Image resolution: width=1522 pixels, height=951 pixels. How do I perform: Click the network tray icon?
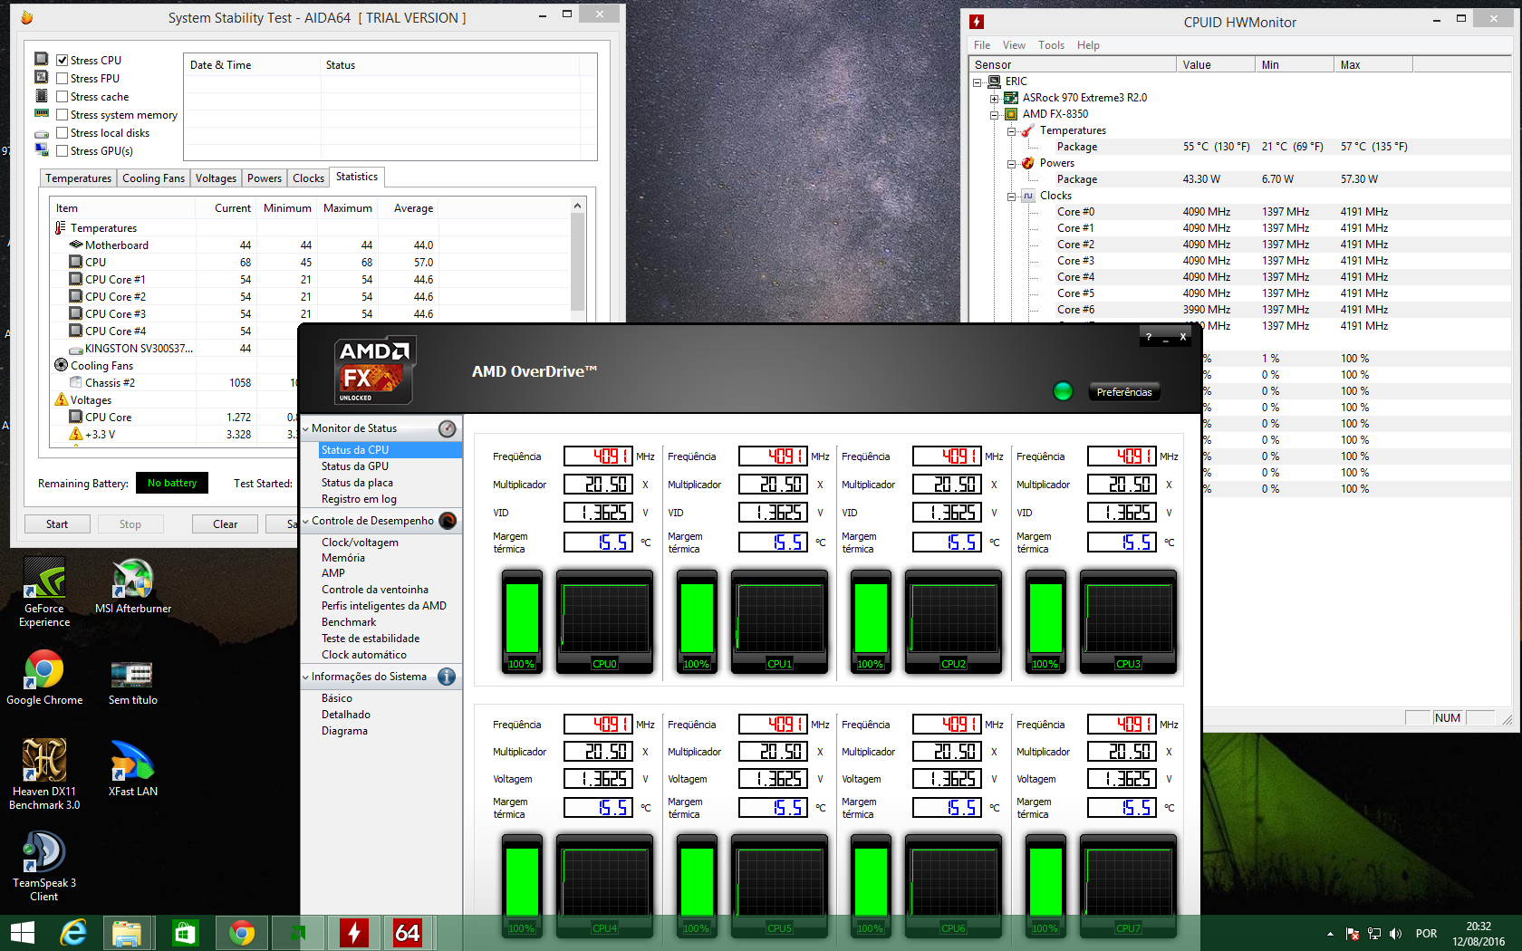point(1374,933)
